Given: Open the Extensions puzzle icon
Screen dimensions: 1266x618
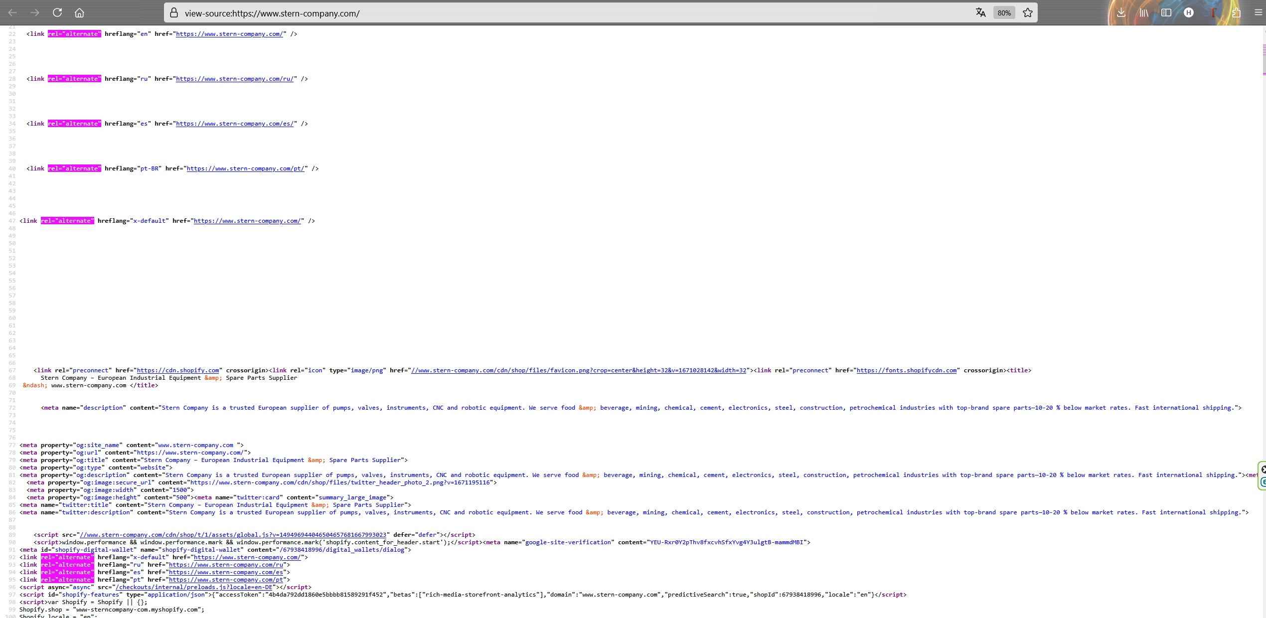Looking at the screenshot, I should pos(1236,13).
